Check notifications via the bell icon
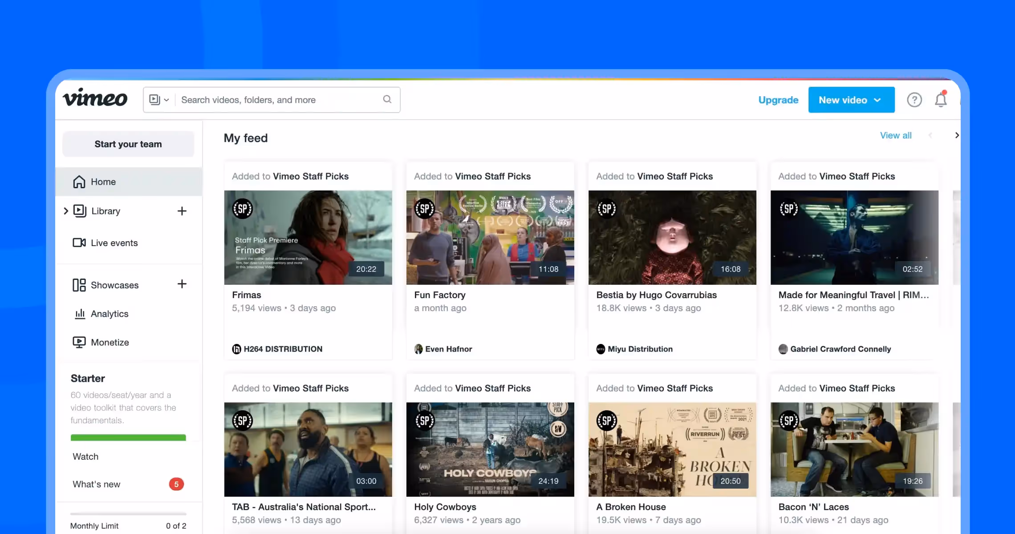 pos(940,99)
